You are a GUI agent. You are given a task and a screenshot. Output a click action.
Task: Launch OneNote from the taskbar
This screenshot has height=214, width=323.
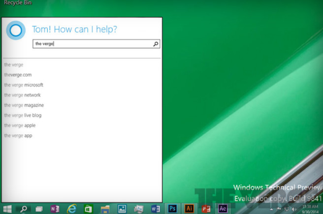[55, 209]
